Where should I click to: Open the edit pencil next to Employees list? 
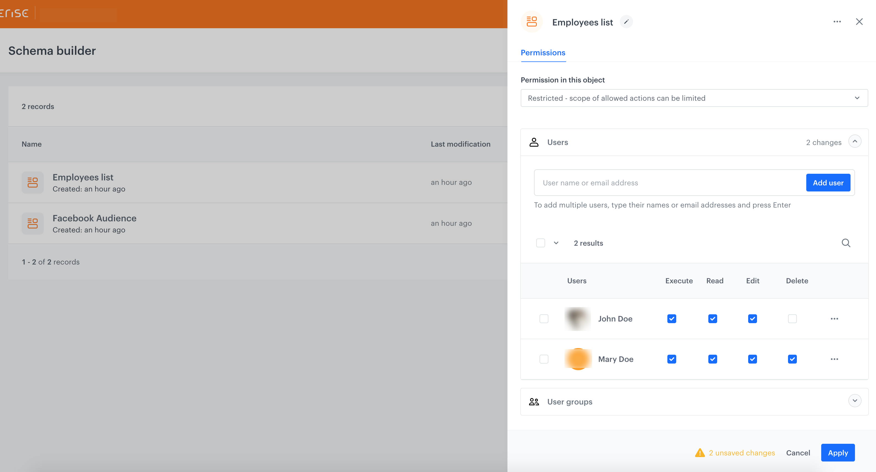point(626,21)
